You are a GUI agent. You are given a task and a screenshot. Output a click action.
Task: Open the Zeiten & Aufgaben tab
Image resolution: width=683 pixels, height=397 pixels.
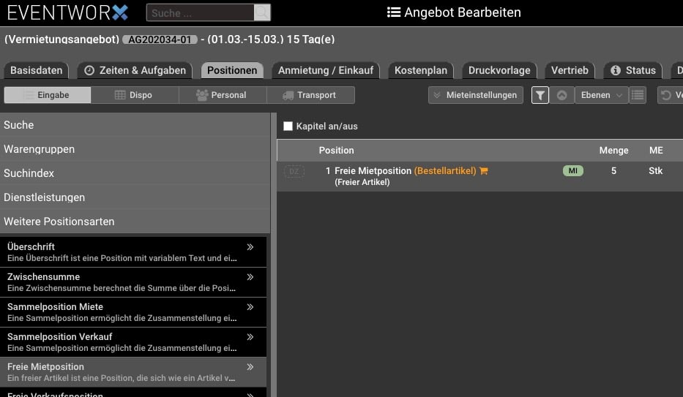pyautogui.click(x=135, y=70)
